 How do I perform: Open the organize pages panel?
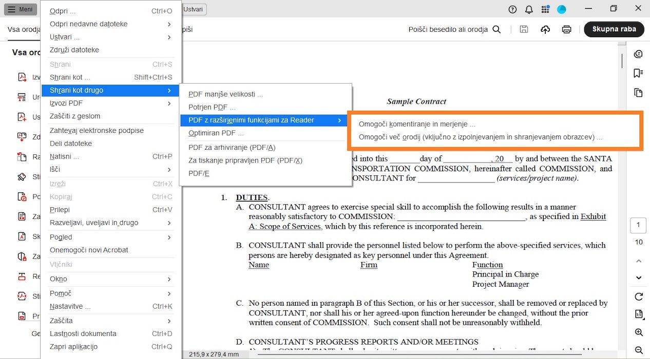[638, 93]
